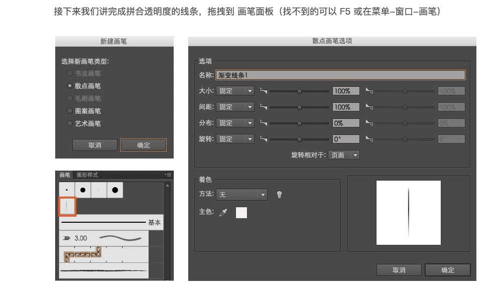
Task: Select 图案画笔 radio option
Action: click(x=69, y=111)
